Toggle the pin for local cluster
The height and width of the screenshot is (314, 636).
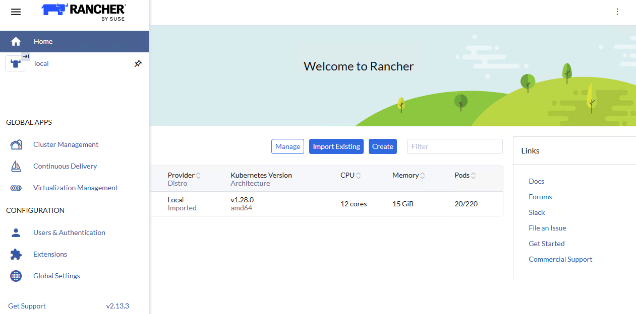click(138, 64)
